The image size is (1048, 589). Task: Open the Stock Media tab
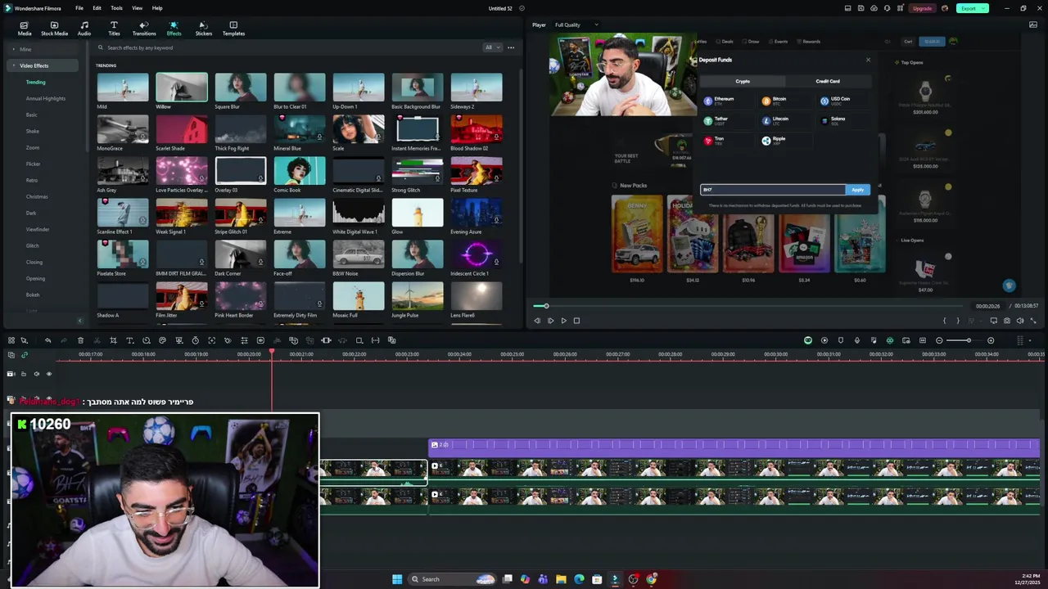coord(54,29)
